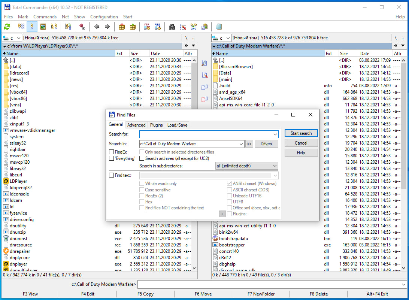Screen dimensions: 409x300
Task: Open the Commands menu
Action: tap(45, 17)
